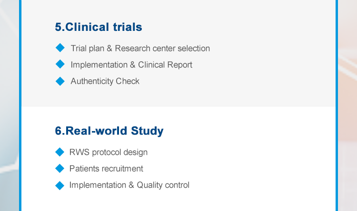Click diamond bullet beside Implementation & Quality control
357x211 pixels.
(x=59, y=185)
